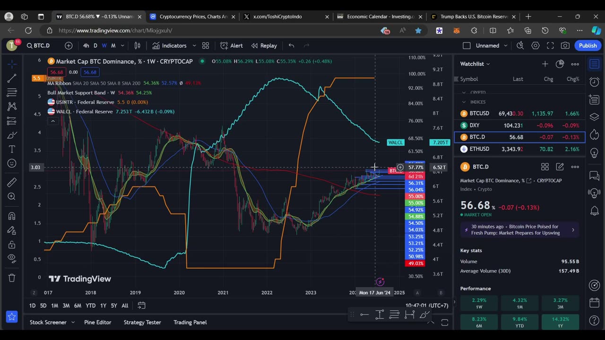
Task: Open the Pine Editor tab
Action: coord(97,322)
